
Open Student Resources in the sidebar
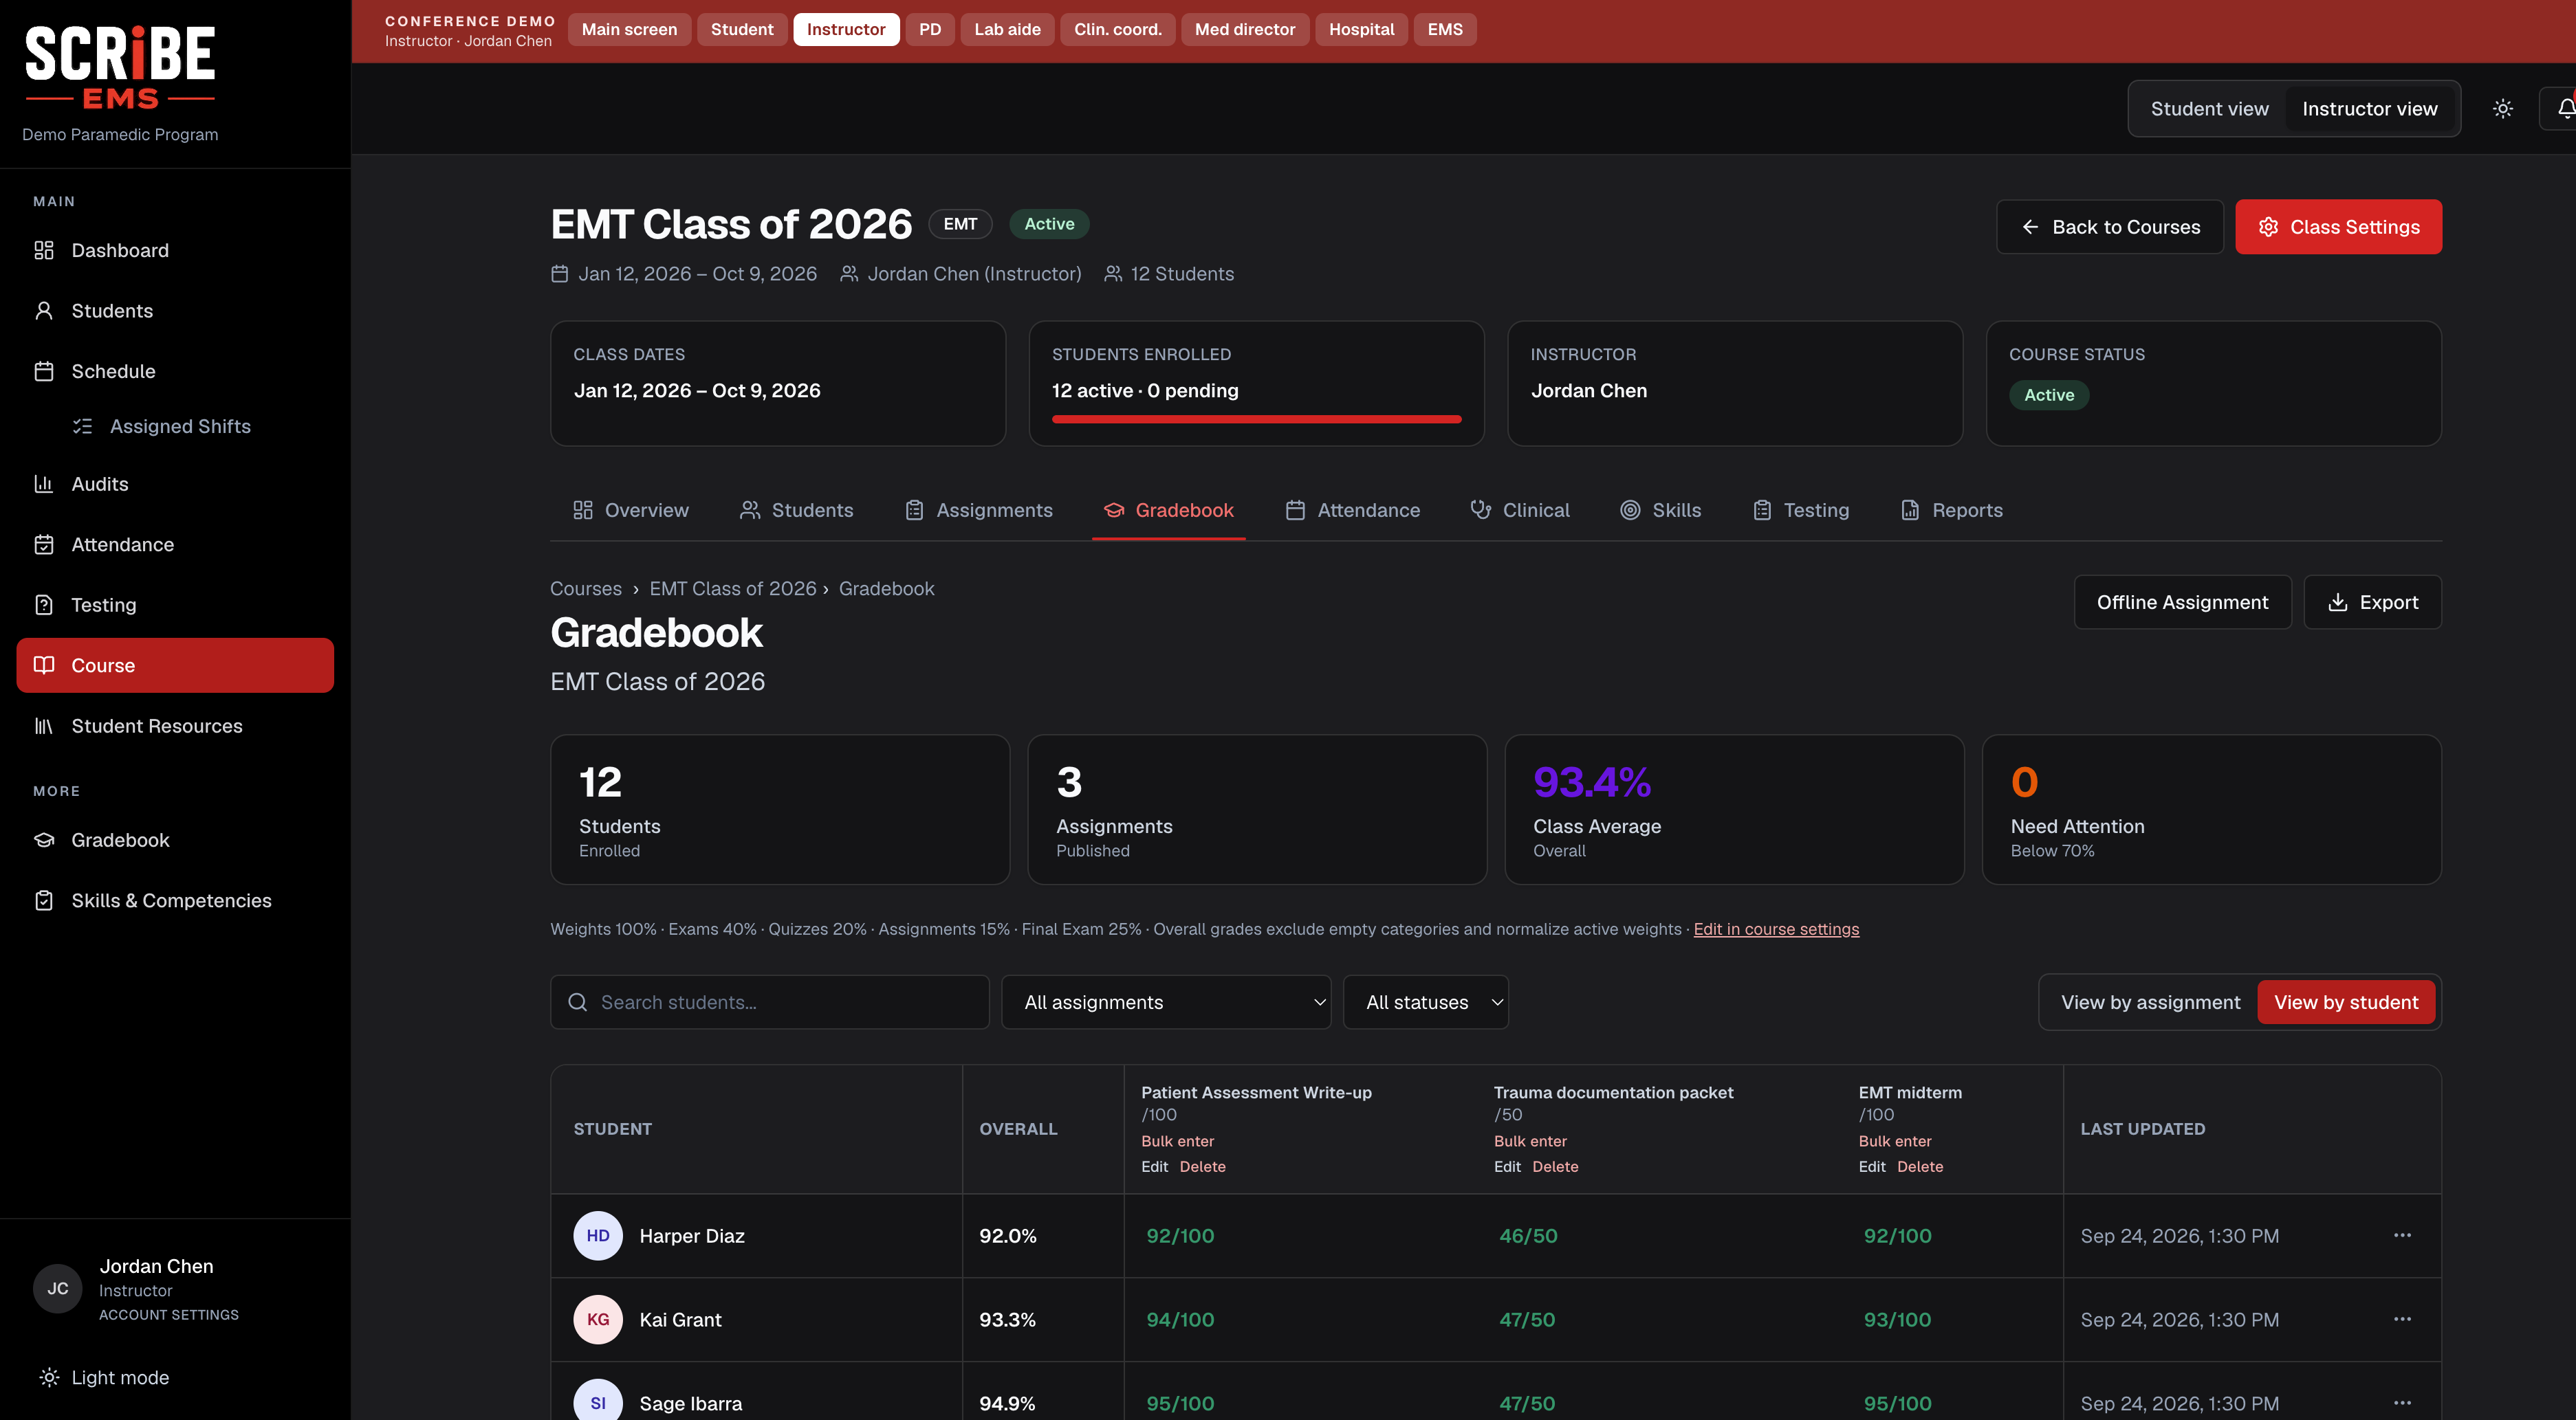click(x=175, y=726)
